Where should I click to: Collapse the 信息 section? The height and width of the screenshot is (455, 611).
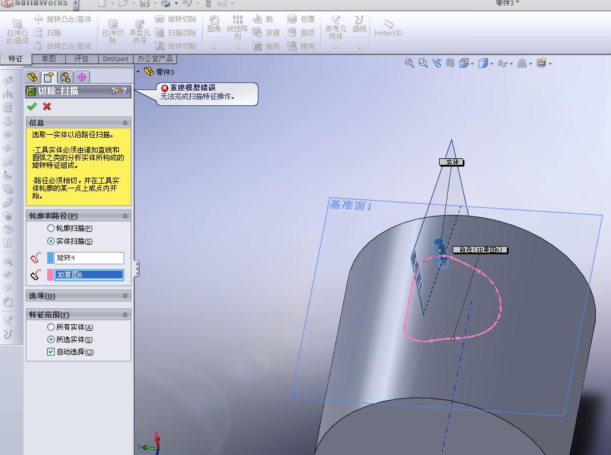coord(125,122)
